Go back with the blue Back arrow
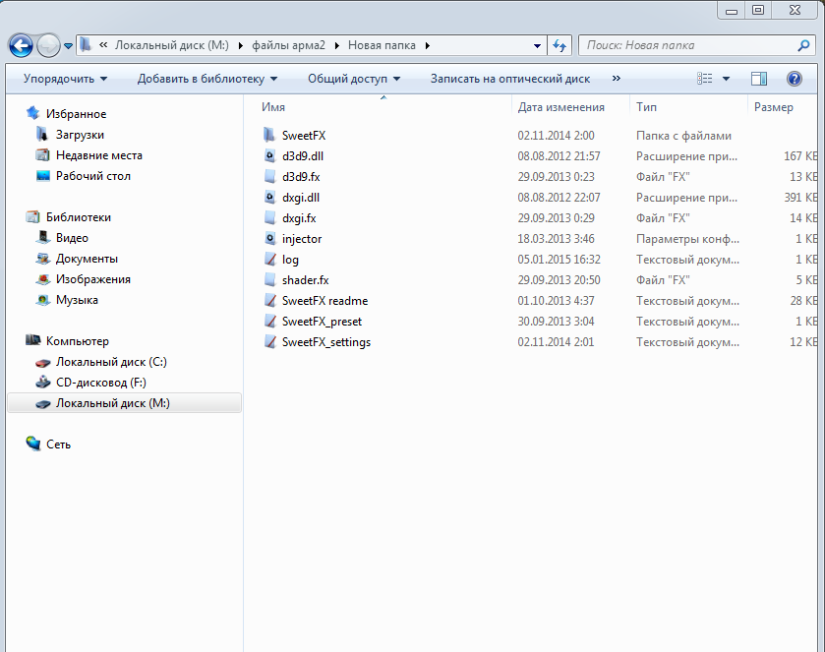 [21, 46]
